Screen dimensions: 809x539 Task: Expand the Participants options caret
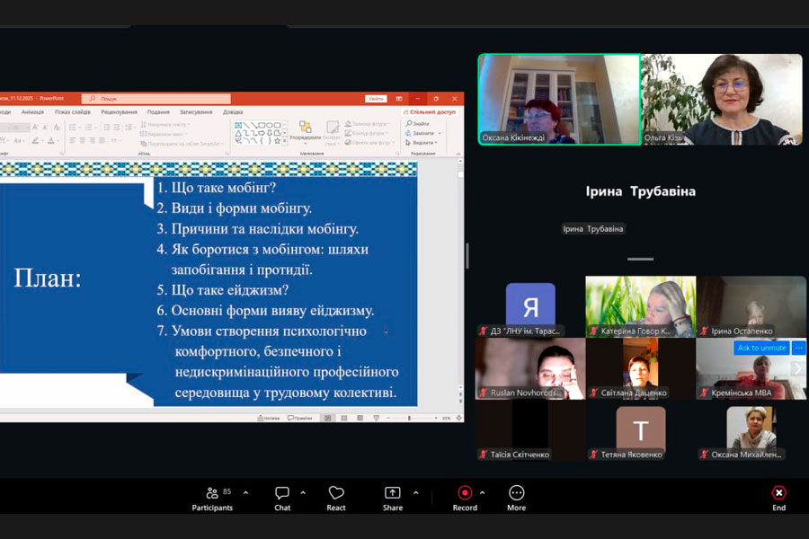pos(245,493)
